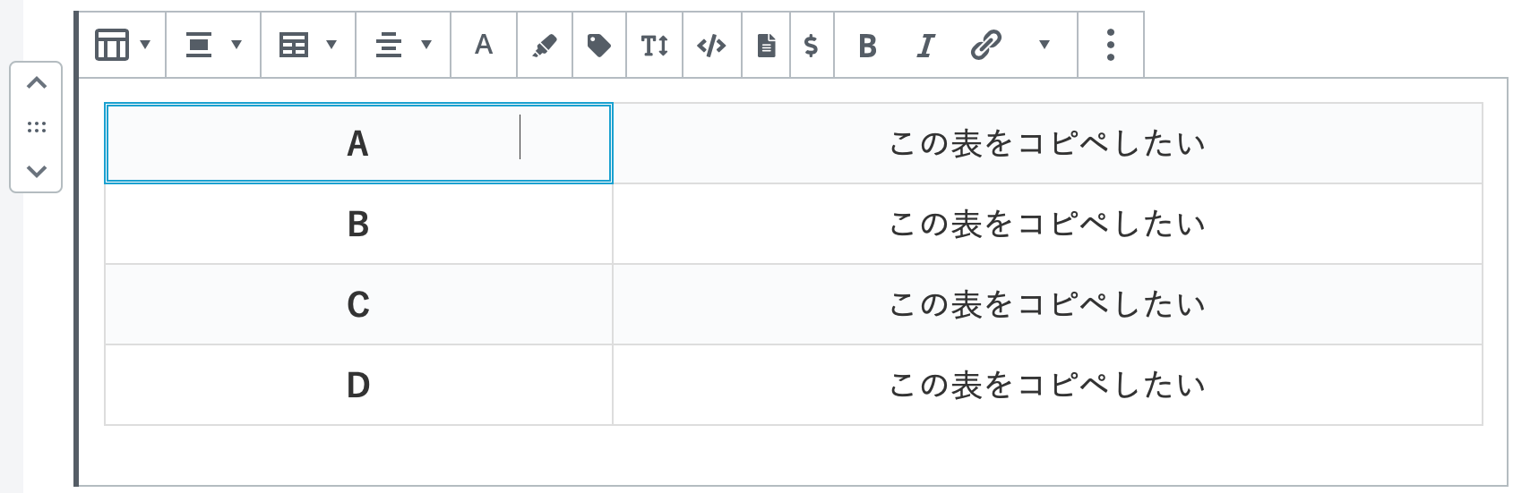Toggle italic formatting
Screen dimensions: 1513x493
[925, 45]
